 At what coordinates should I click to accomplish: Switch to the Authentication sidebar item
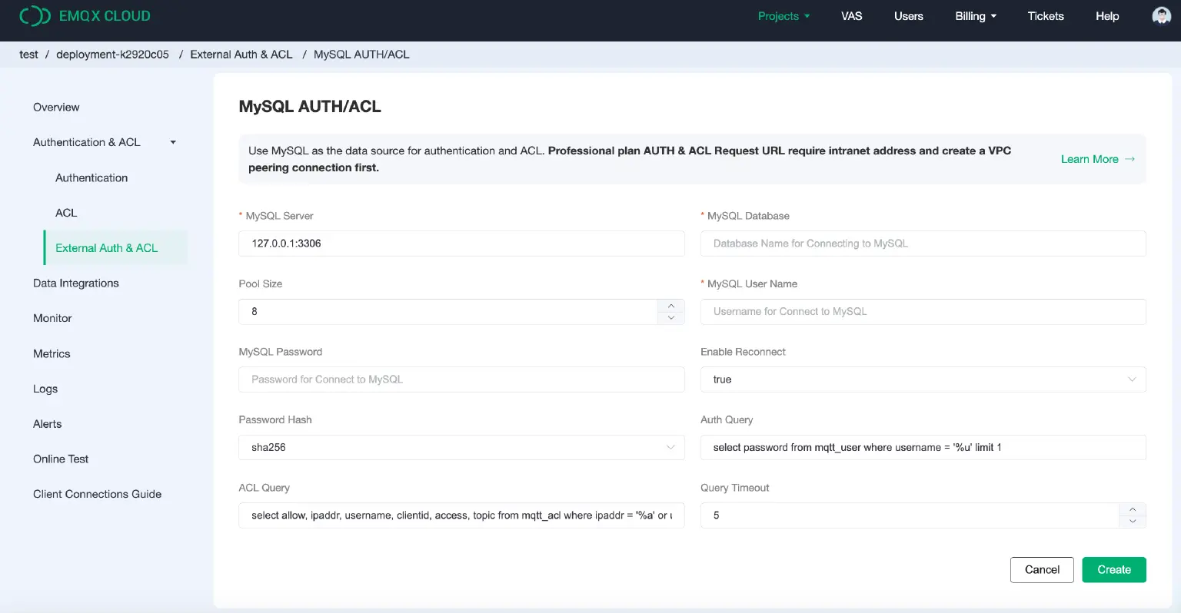tap(91, 177)
